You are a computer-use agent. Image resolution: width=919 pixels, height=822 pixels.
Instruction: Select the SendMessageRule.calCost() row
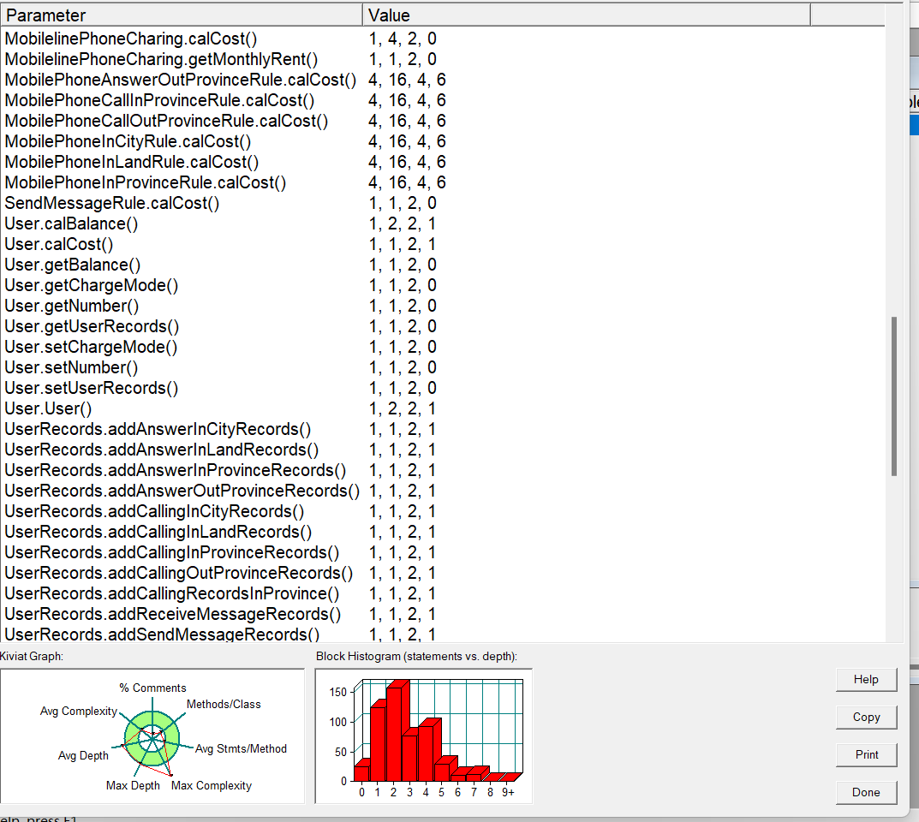443,203
